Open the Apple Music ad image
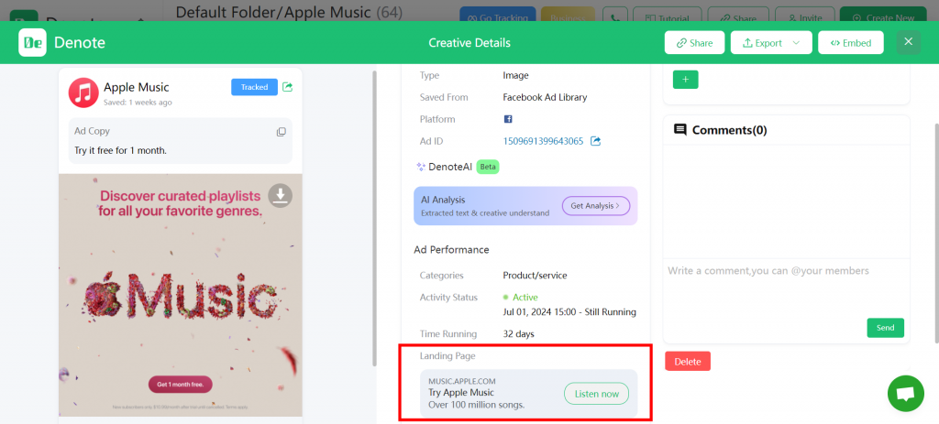939x424 pixels. [181, 296]
